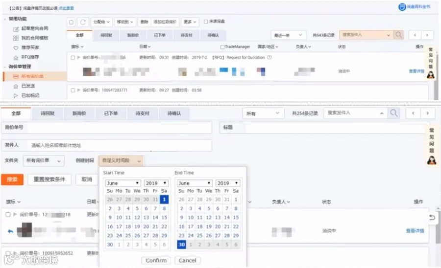Select lower panel 全部 tab
This screenshot has width=441, height=268.
(16, 113)
